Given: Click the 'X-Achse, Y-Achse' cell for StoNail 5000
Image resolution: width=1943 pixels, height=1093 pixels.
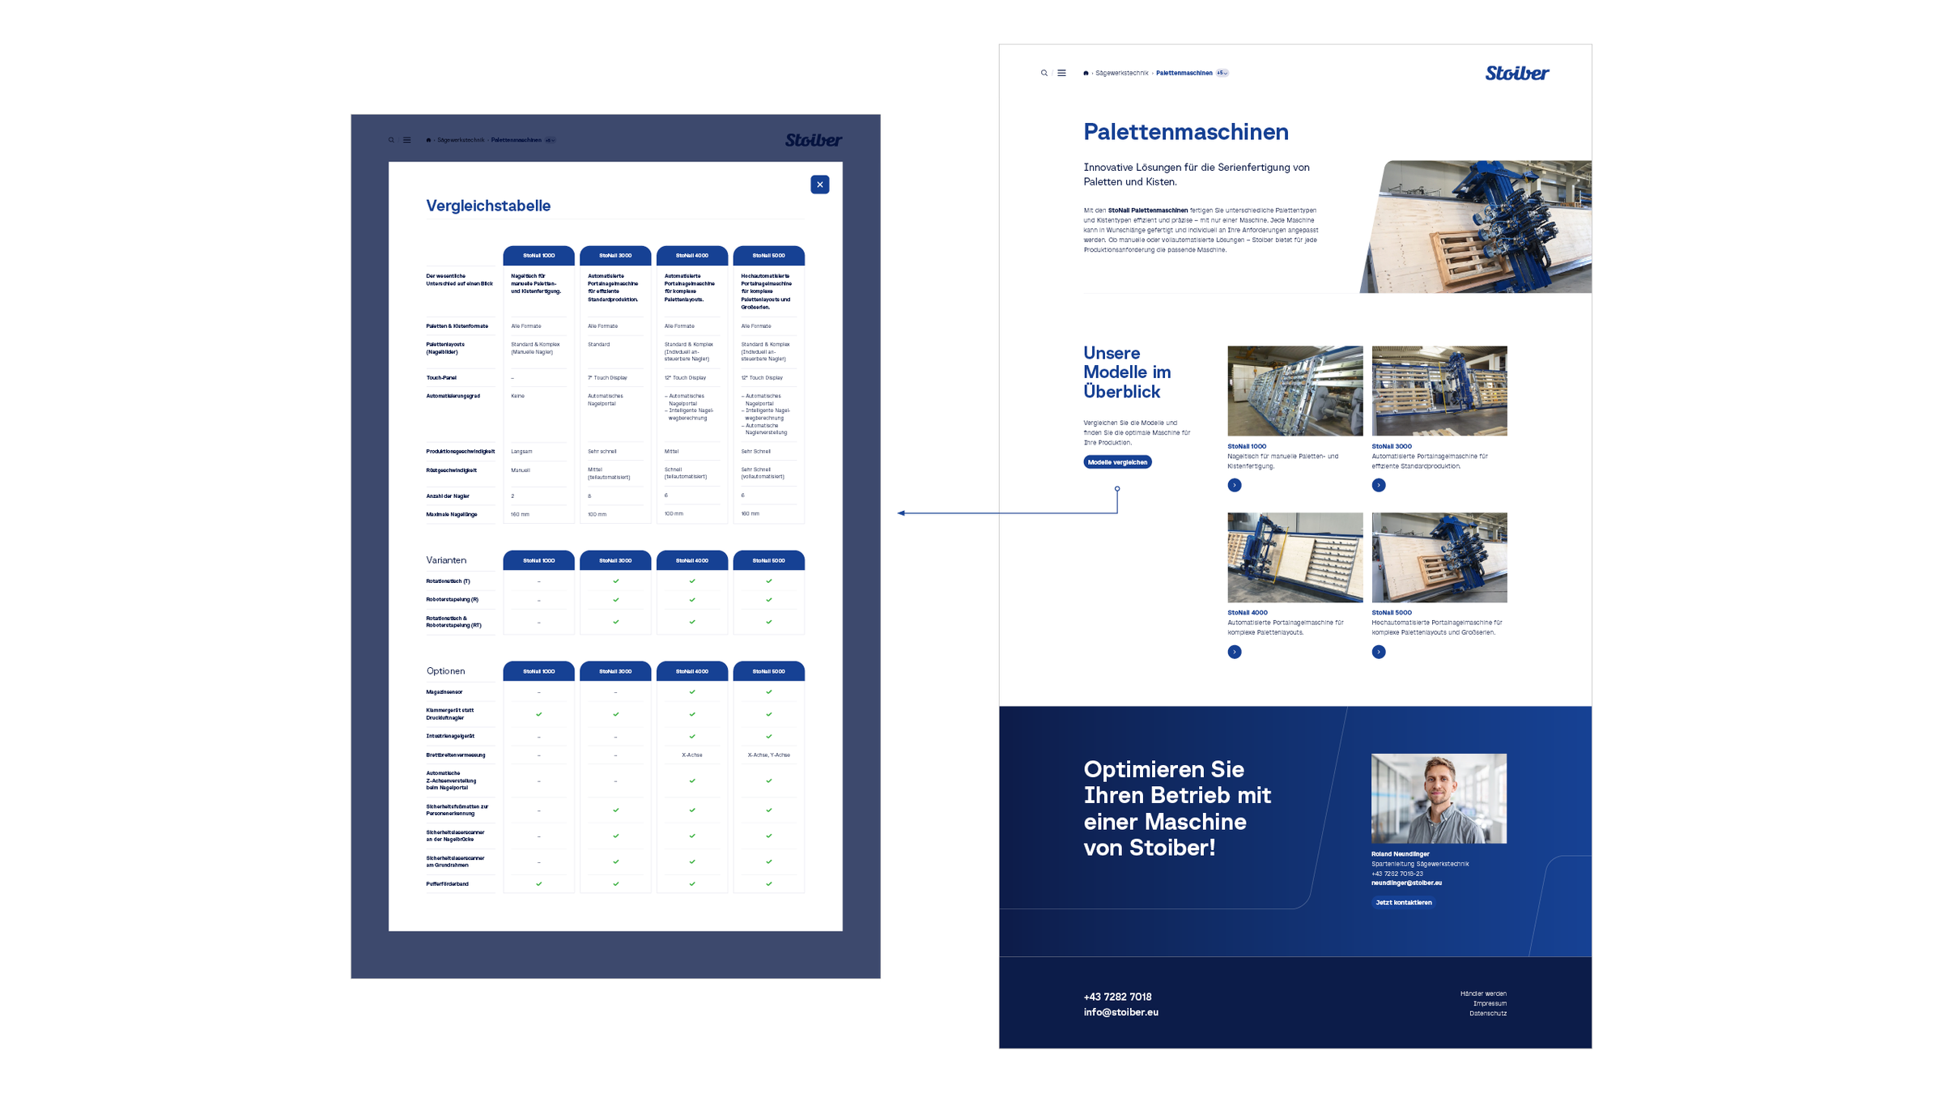Looking at the screenshot, I should tap(768, 755).
